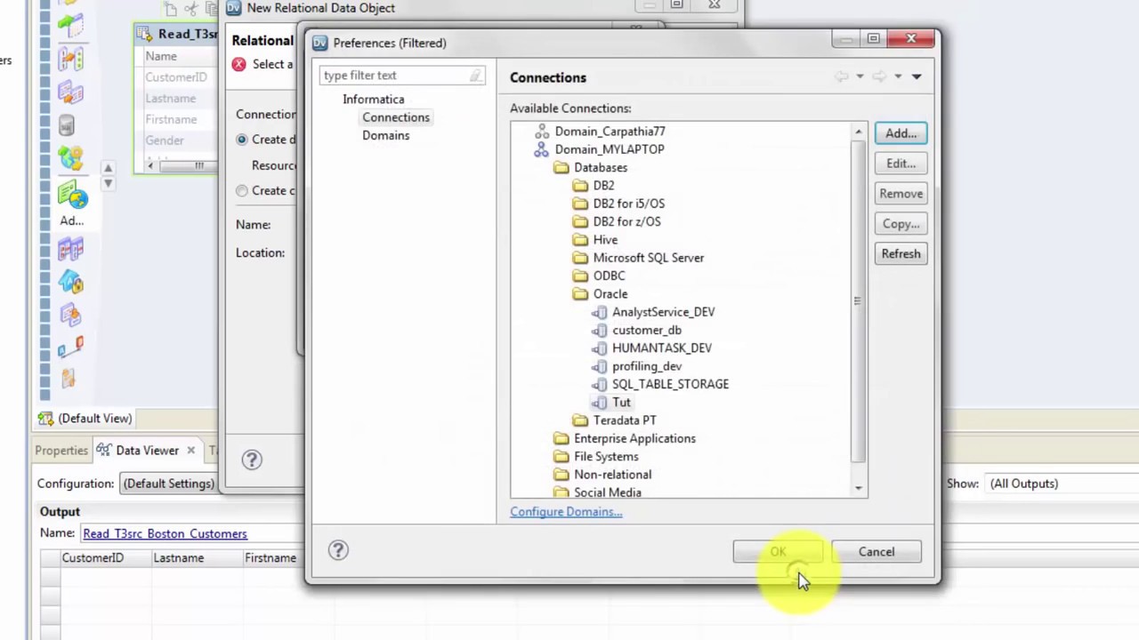This screenshot has width=1139, height=640.
Task: Click the Copy... connection button
Action: point(901,224)
